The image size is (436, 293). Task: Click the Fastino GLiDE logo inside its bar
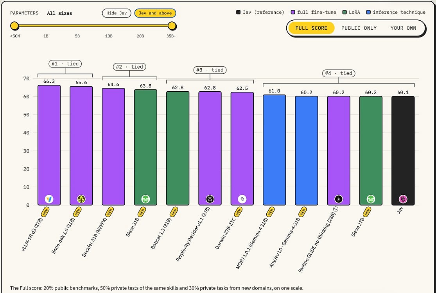[339, 199]
